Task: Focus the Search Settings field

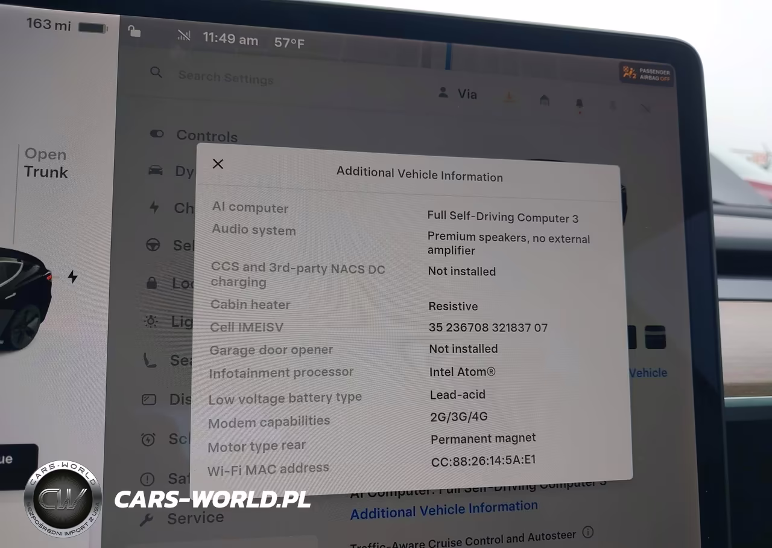Action: point(226,77)
